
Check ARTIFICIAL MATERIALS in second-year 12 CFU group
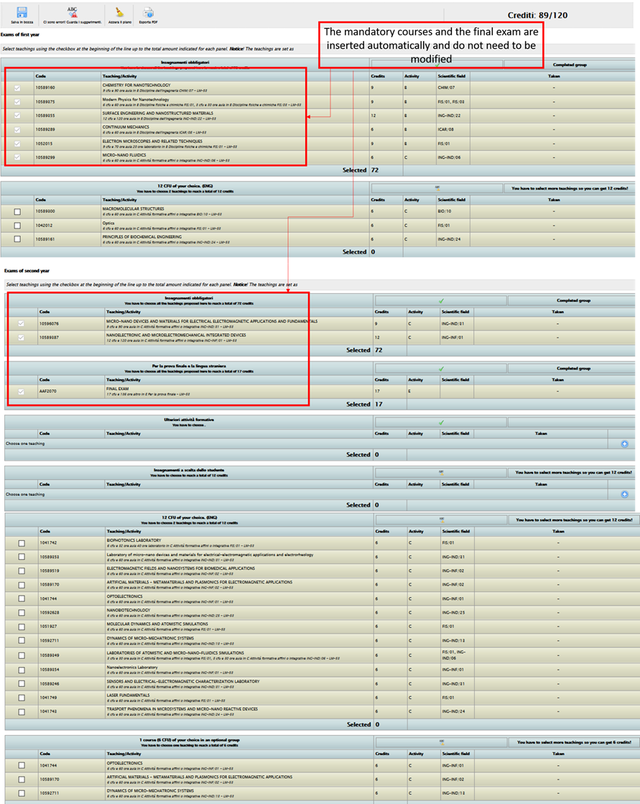[22, 585]
